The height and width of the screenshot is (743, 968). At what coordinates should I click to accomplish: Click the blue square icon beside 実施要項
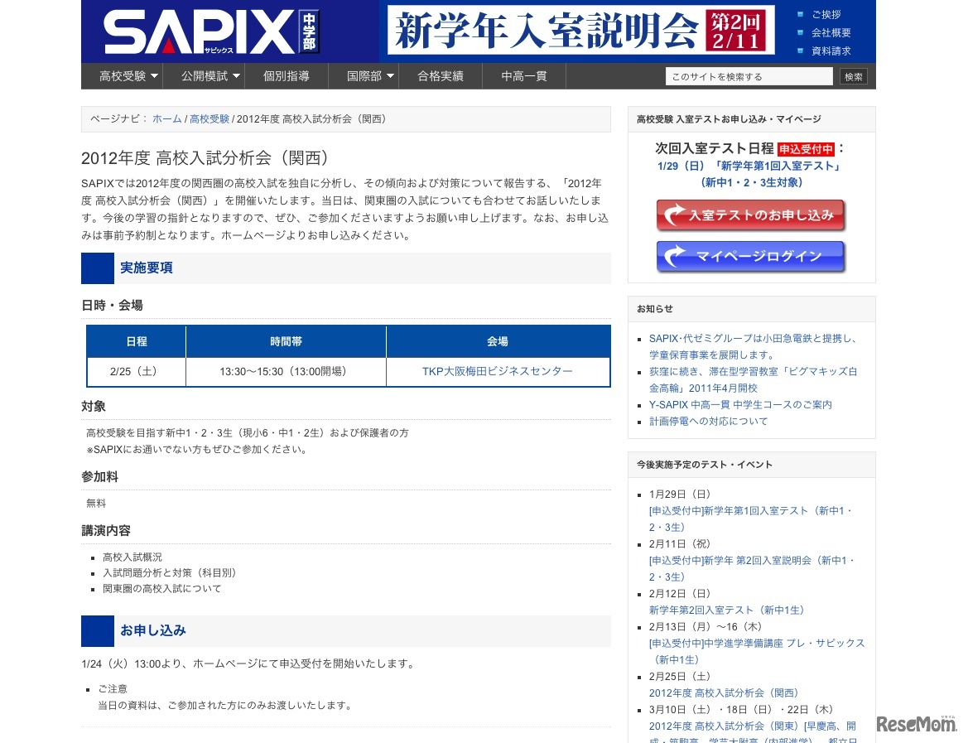(x=97, y=268)
